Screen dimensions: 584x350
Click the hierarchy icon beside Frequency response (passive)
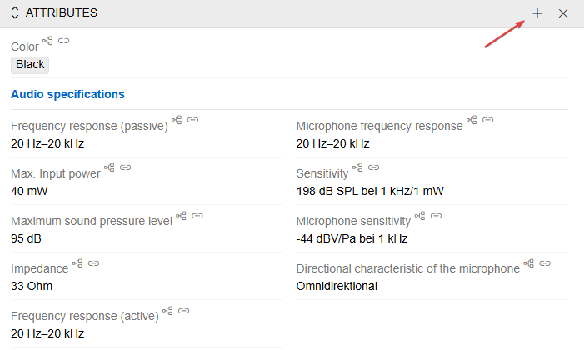tap(177, 120)
